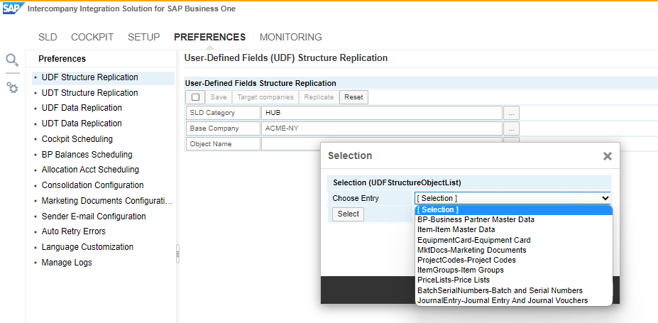Click the SAP logo
Image resolution: width=658 pixels, height=323 pixels.
pyautogui.click(x=12, y=9)
